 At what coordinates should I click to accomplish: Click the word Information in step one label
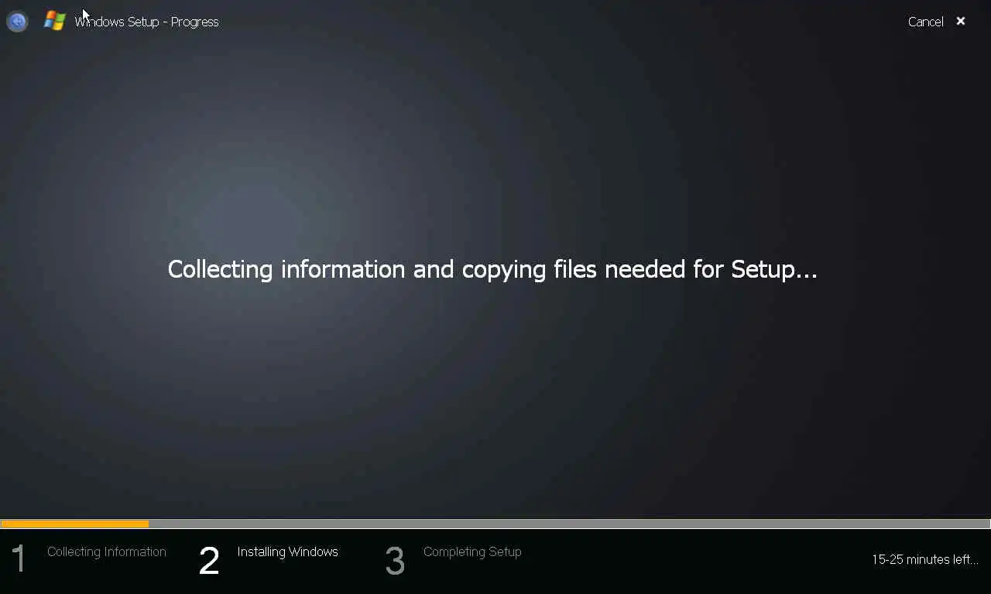(x=135, y=551)
